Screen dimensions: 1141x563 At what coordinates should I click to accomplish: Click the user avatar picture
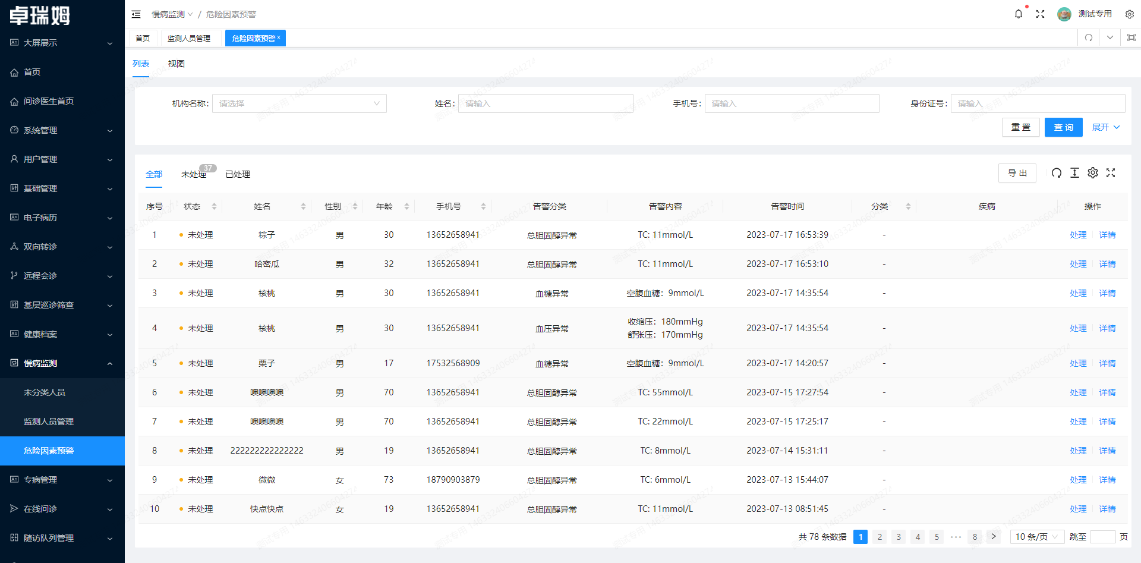click(1064, 14)
